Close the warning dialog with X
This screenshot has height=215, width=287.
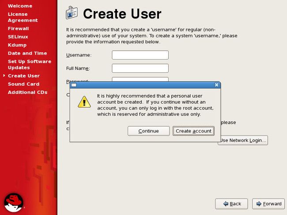[216, 85]
